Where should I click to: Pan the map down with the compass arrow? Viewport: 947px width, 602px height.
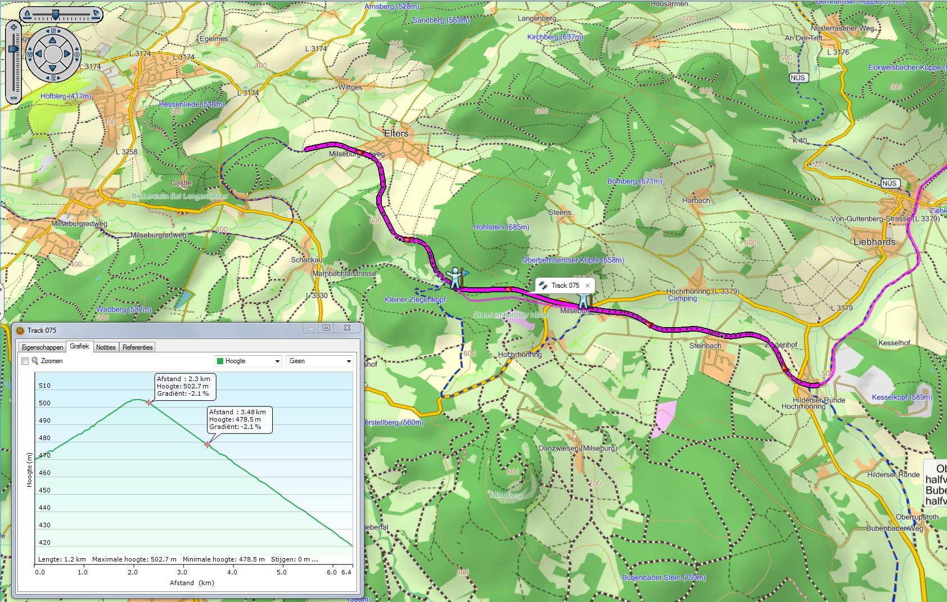pos(53,69)
